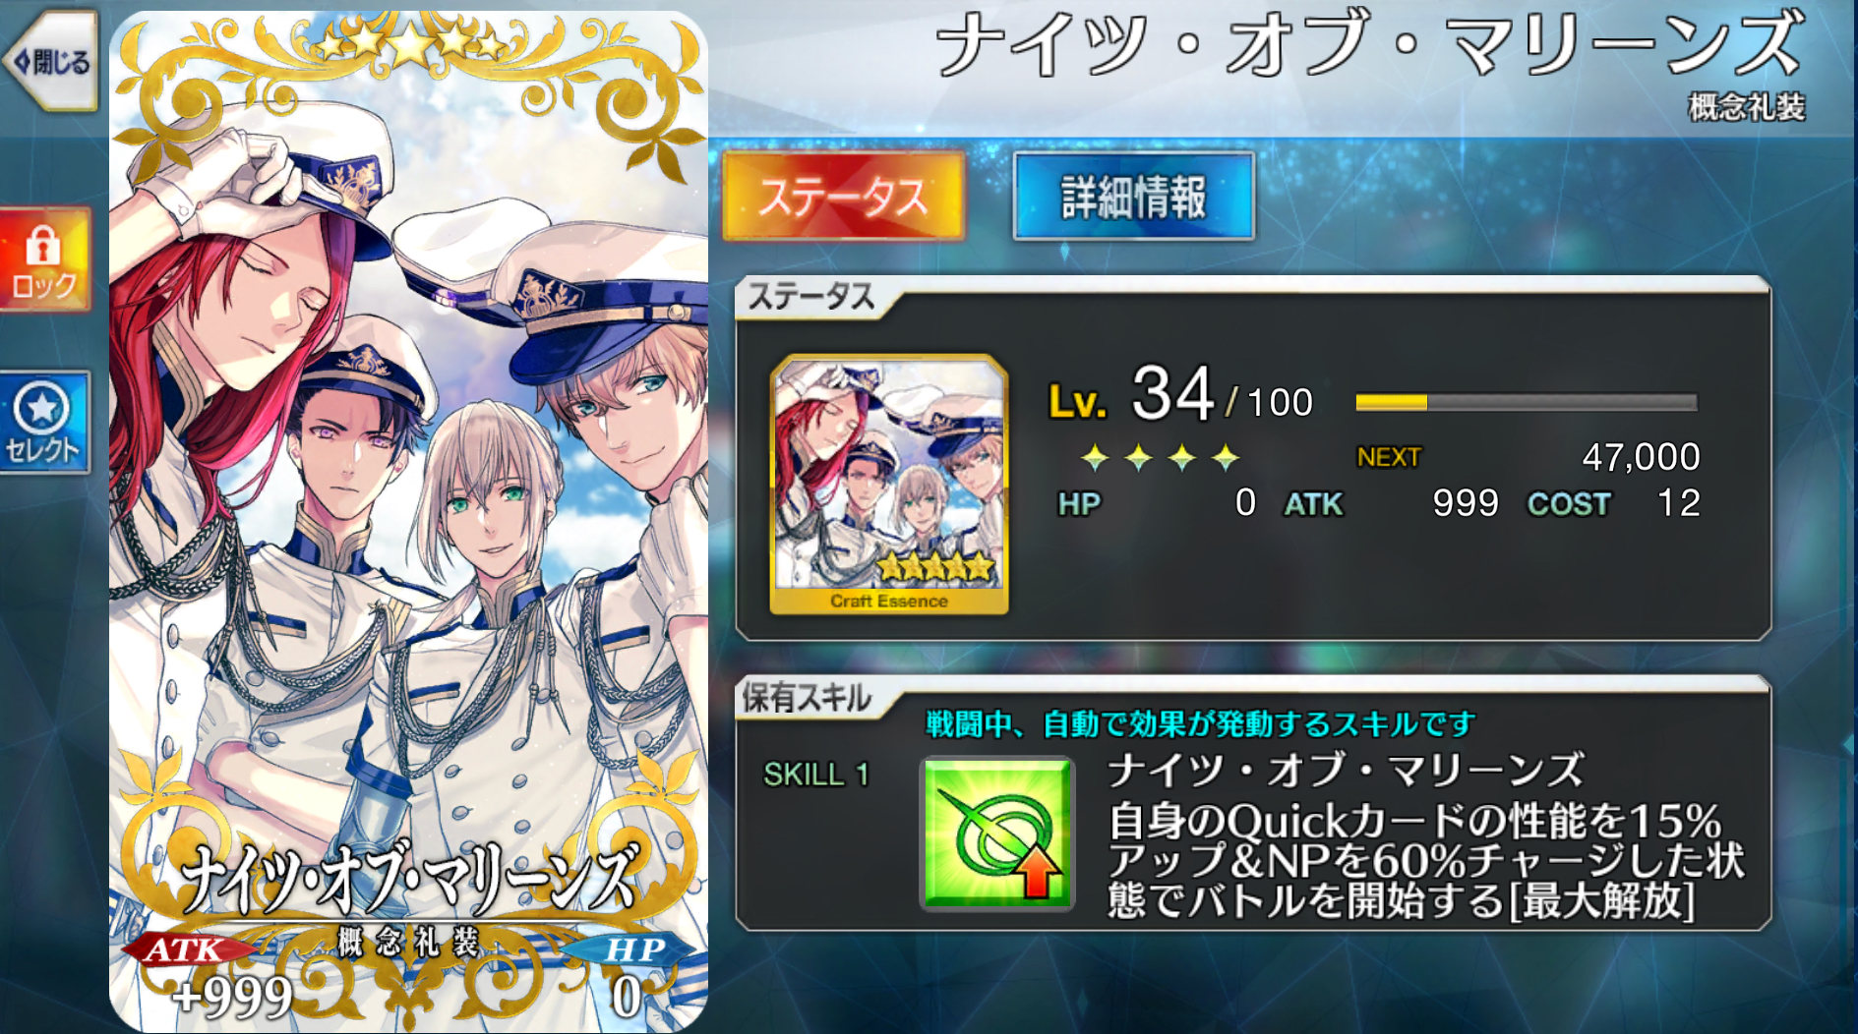This screenshot has height=1034, width=1858.
Task: Tap the Craft Essence thumbnail portrait
Action: [889, 485]
